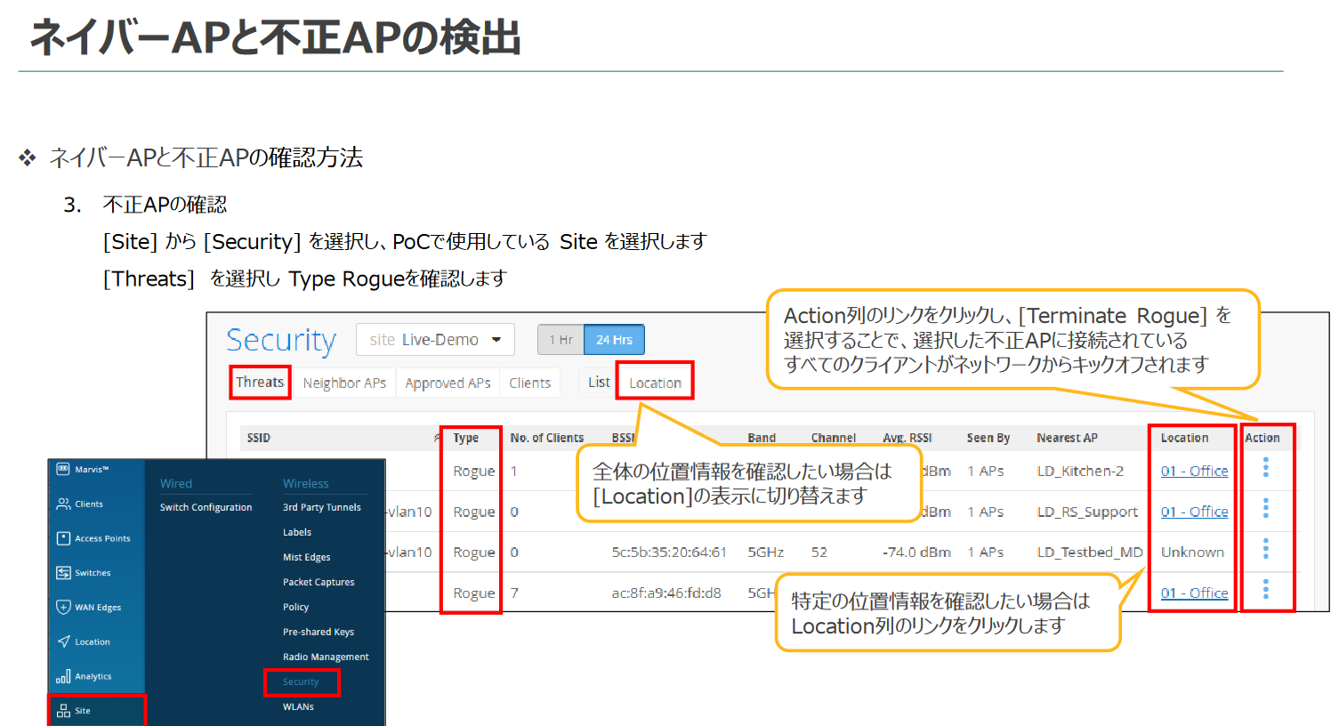
Task: Open the Location arrow icon in sidebar
Action: [63, 641]
